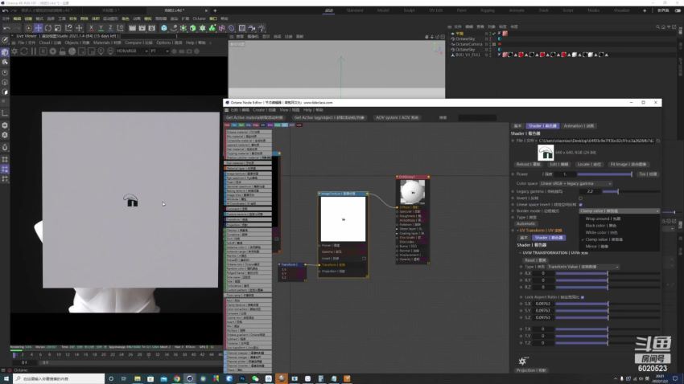684x384 pixels.
Task: Select the Move tool in top toolbar
Action: point(38,28)
